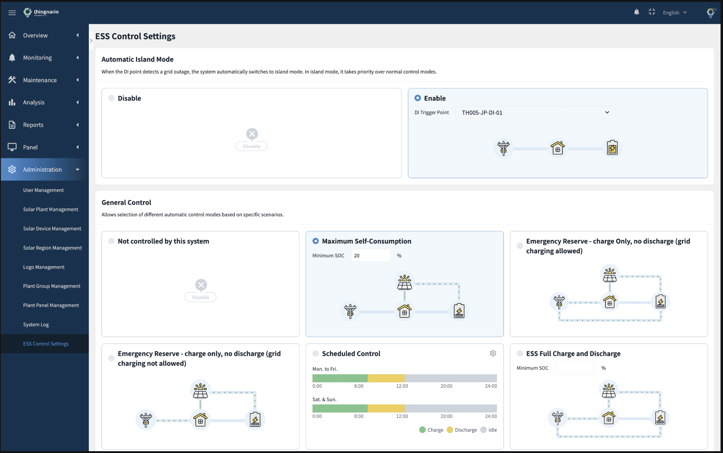723x453 pixels.
Task: Open the English language dropdown
Action: click(x=674, y=13)
